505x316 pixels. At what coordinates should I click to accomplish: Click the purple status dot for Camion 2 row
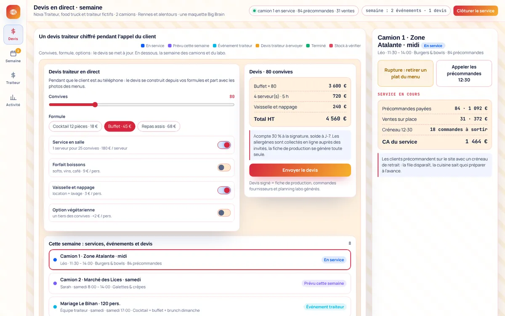pos(55,283)
